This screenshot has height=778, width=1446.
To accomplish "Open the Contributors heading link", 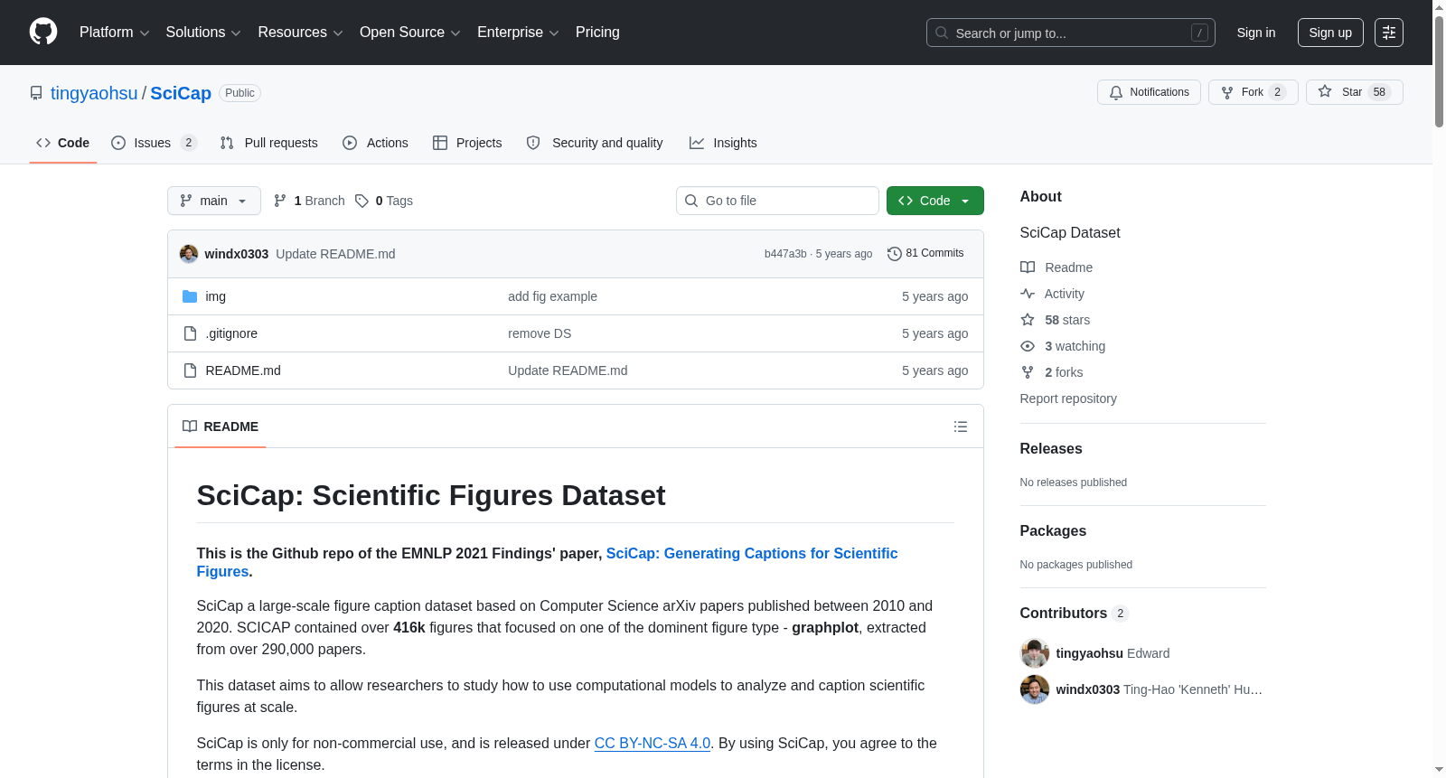I will click(x=1075, y=613).
